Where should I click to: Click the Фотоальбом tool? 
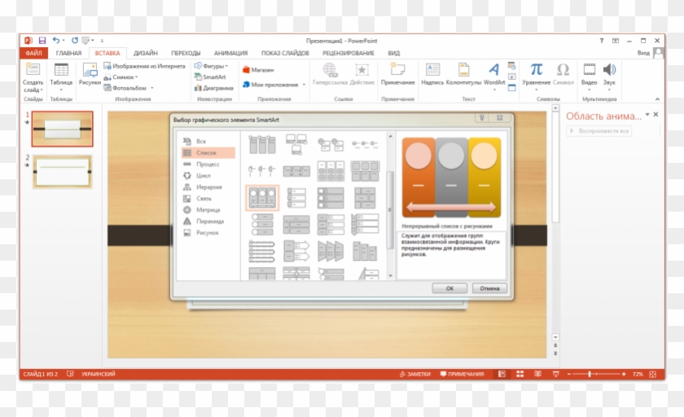(125, 88)
